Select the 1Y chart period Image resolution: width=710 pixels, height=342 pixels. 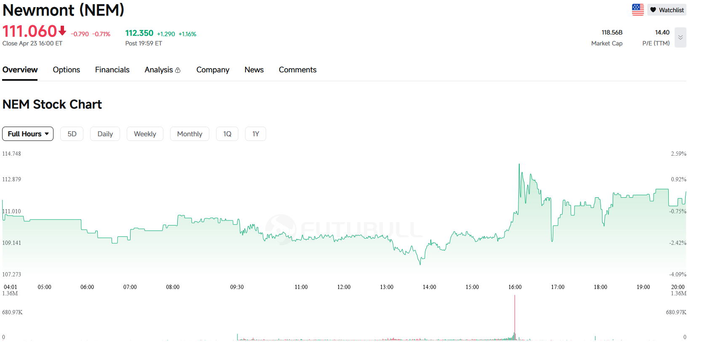256,134
